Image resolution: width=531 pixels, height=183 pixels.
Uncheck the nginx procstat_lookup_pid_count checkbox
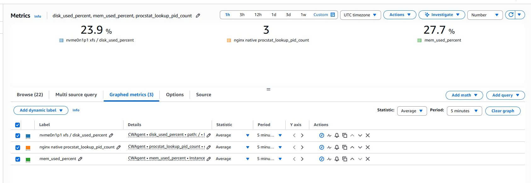pyautogui.click(x=18, y=147)
